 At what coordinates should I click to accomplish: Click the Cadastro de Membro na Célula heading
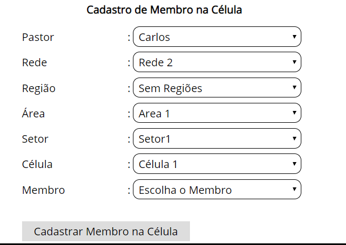pos(164,10)
